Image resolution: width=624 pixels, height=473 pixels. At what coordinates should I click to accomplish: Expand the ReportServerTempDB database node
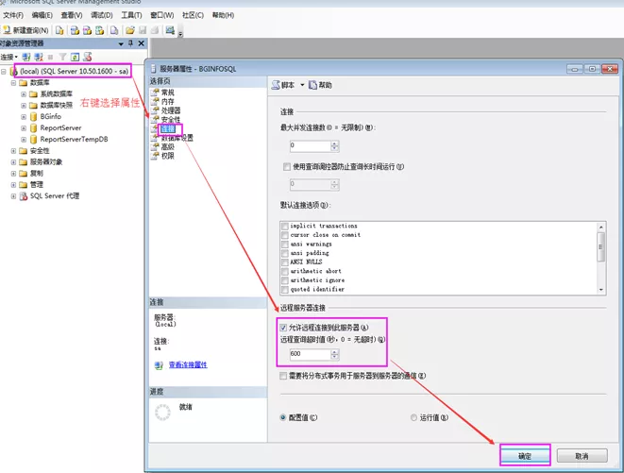(24, 139)
